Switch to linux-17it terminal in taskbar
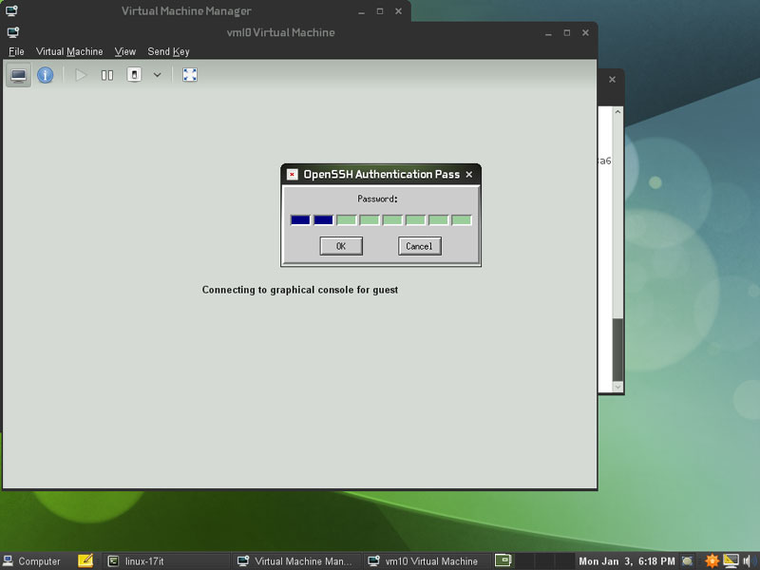The height and width of the screenshot is (570, 760). pos(167,561)
